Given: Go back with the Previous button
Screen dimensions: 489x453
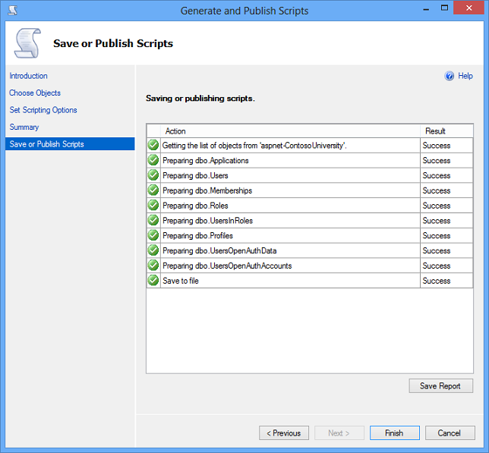Looking at the screenshot, I should click(284, 433).
